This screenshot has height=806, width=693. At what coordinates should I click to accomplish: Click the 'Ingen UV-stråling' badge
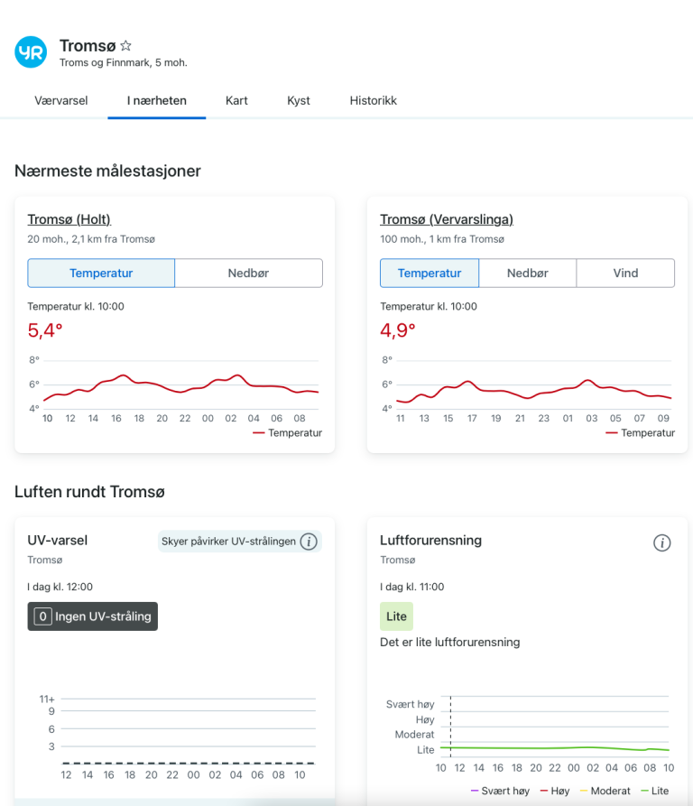click(92, 616)
